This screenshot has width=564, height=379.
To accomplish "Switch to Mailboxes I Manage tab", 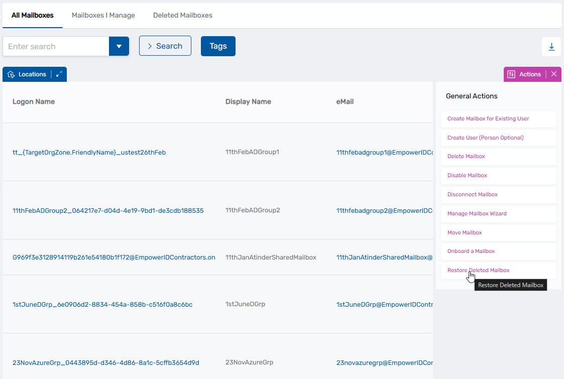I will tap(103, 15).
